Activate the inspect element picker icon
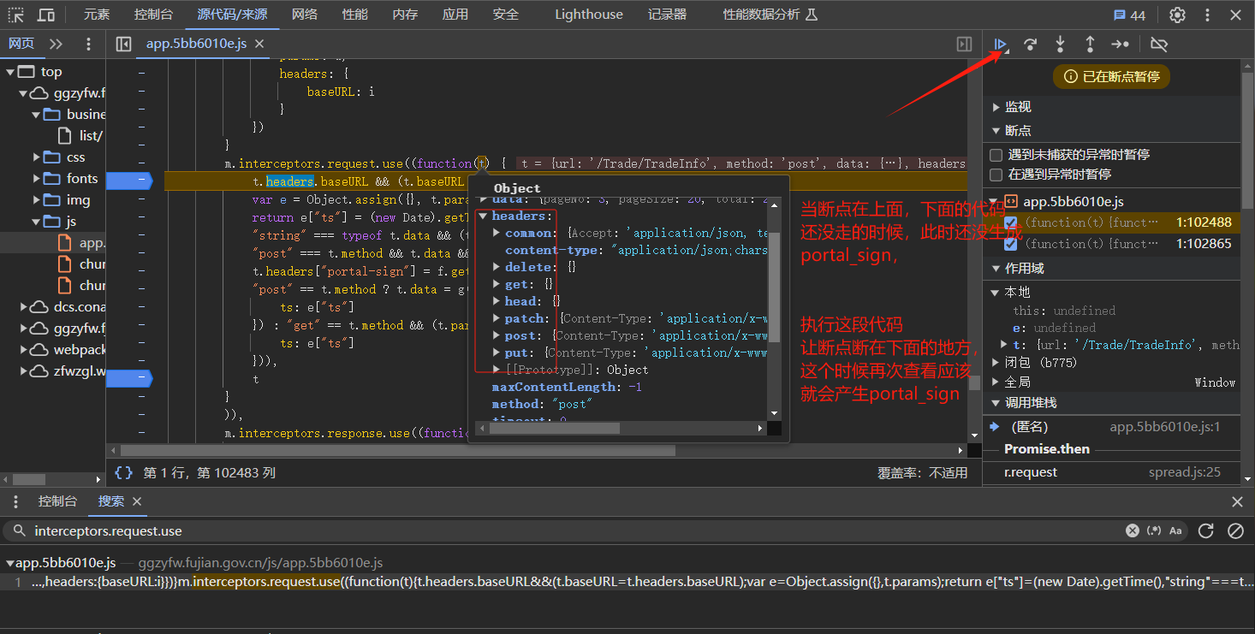 coord(16,15)
